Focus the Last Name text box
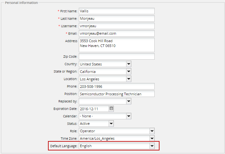Screen dimensions: 225x154 click(x=116, y=18)
